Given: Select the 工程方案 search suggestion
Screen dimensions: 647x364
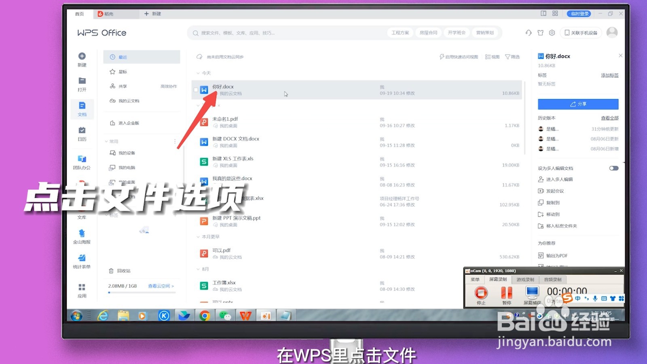Looking at the screenshot, I should click(400, 33).
